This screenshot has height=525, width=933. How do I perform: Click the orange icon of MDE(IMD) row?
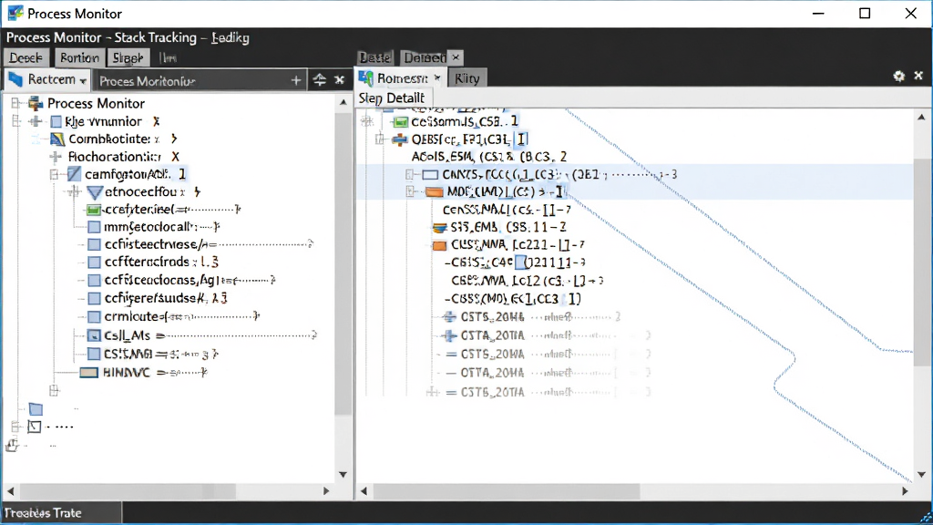pos(435,191)
